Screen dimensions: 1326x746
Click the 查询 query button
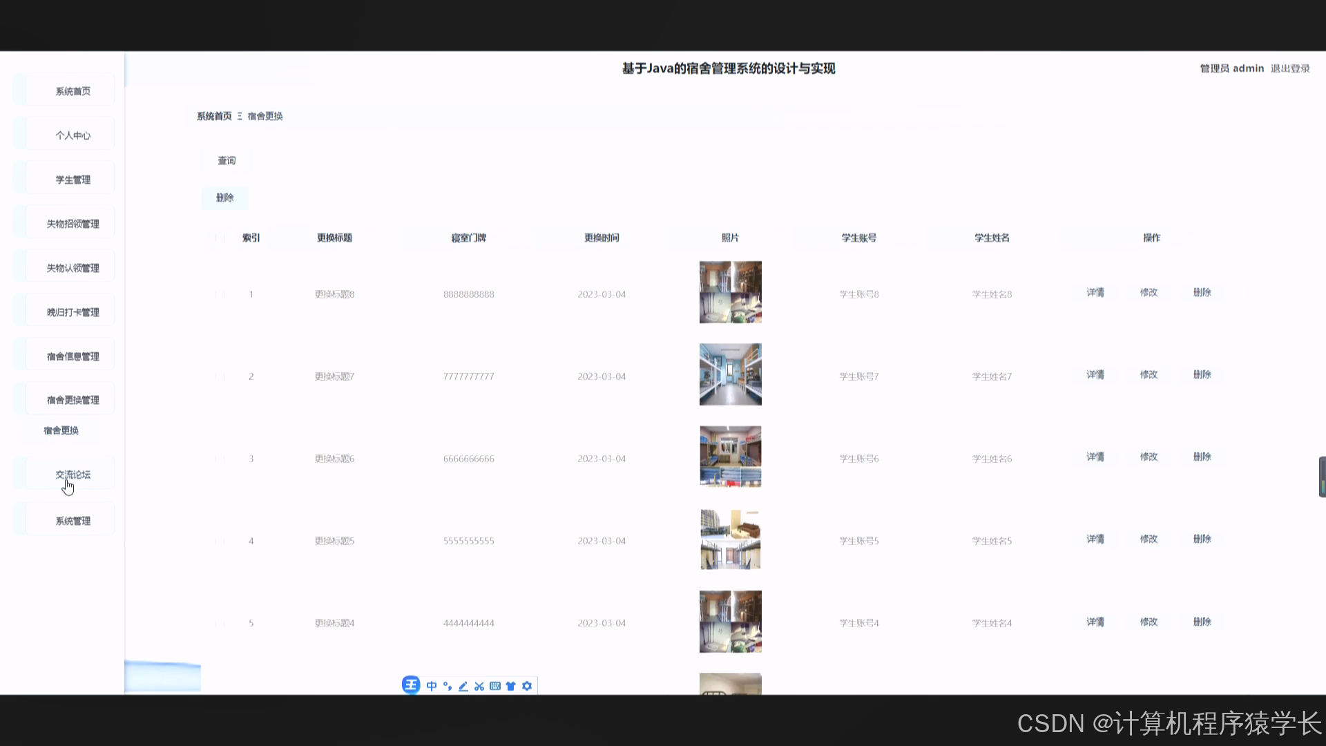[227, 160]
